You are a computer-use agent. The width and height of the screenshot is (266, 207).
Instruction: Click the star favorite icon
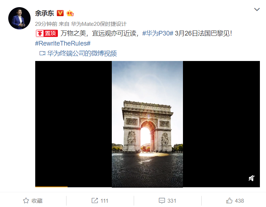tap(26, 201)
